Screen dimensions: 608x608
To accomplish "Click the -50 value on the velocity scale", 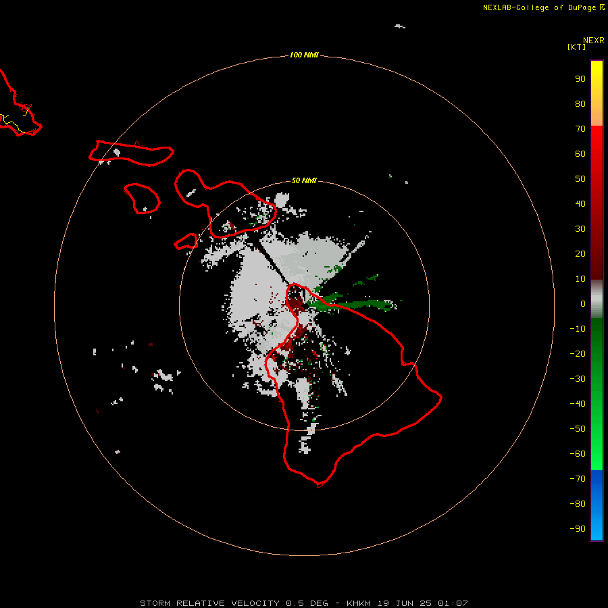I will coord(578,429).
